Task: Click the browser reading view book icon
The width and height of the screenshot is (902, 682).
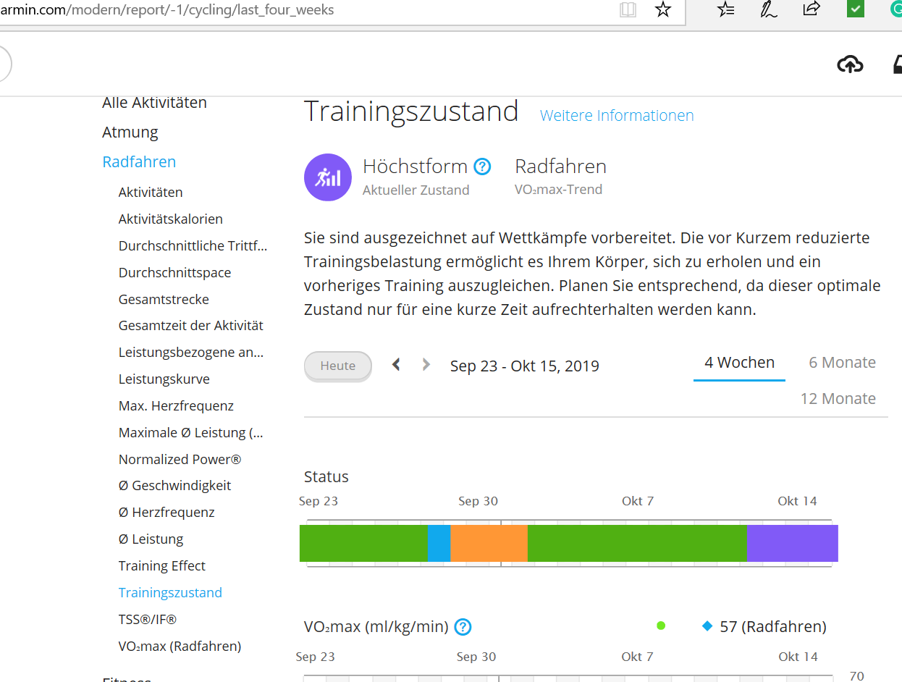Action: pos(628,9)
